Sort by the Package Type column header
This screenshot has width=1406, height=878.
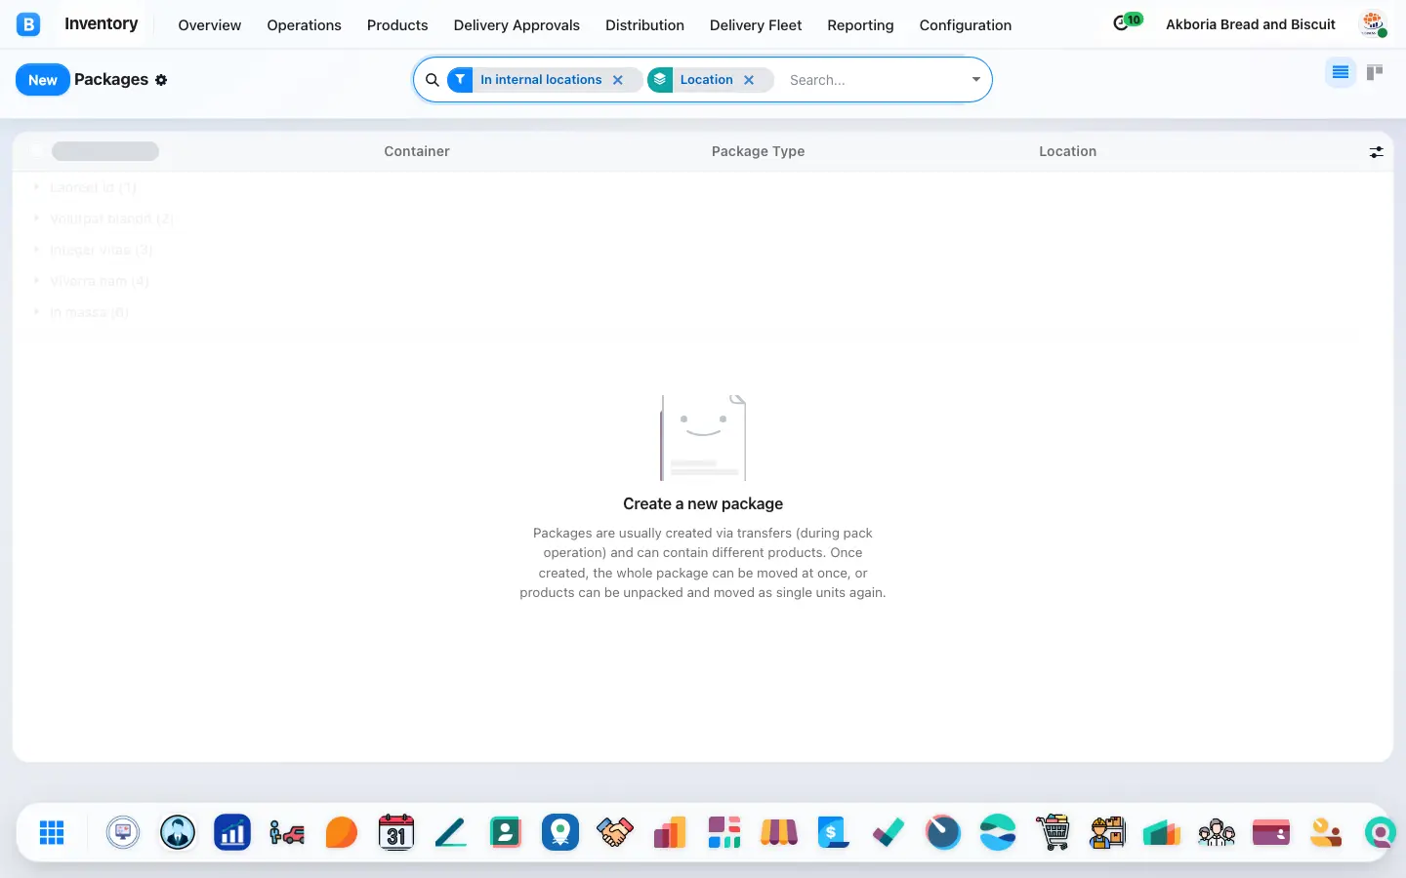click(758, 151)
